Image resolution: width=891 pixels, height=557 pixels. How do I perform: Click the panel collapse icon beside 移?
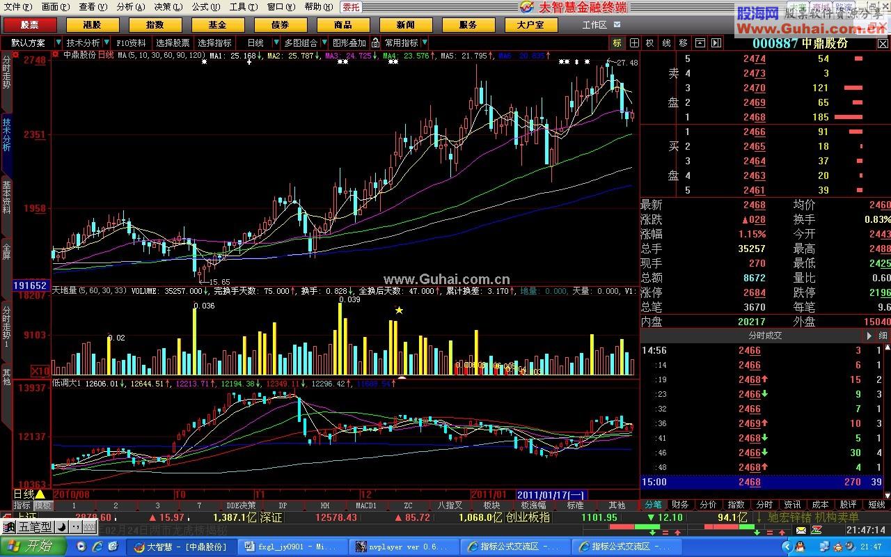[x=700, y=42]
